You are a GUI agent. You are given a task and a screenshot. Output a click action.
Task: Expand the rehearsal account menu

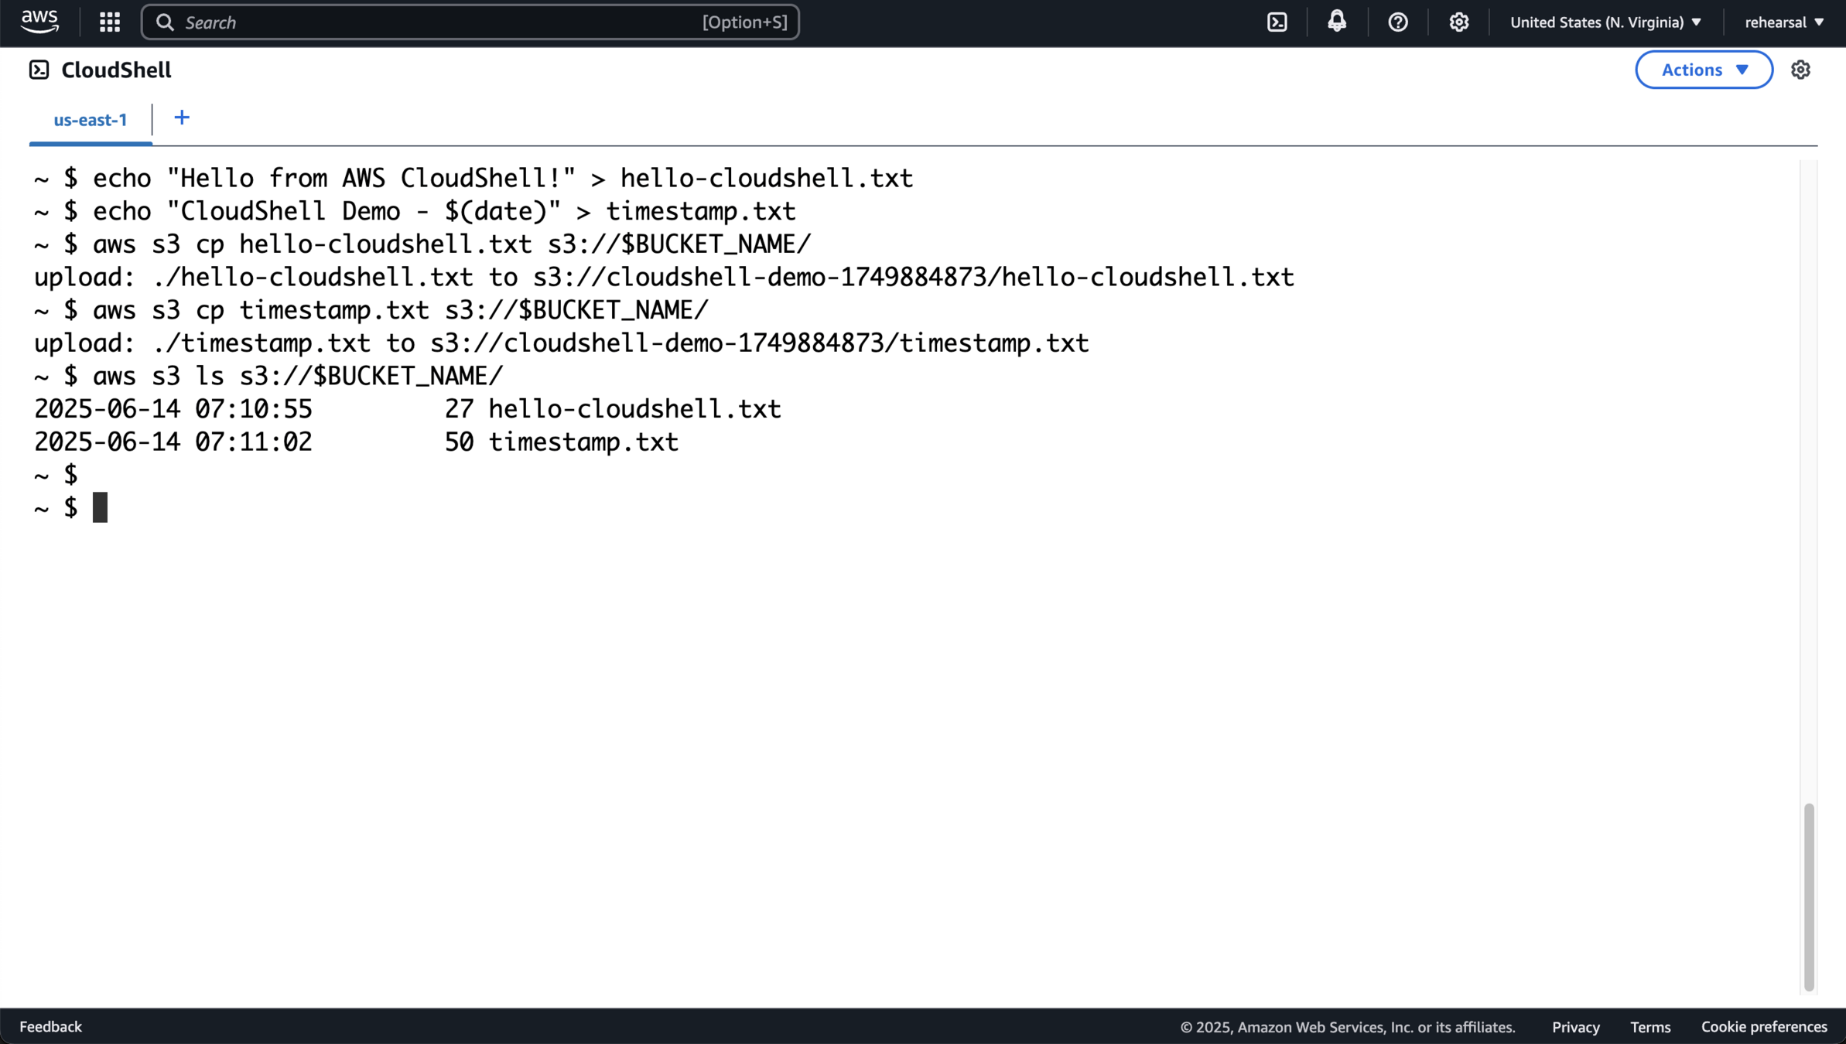1784,22
